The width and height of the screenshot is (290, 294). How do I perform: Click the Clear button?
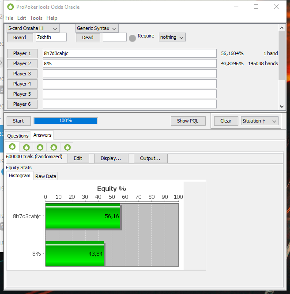pyautogui.click(x=226, y=121)
